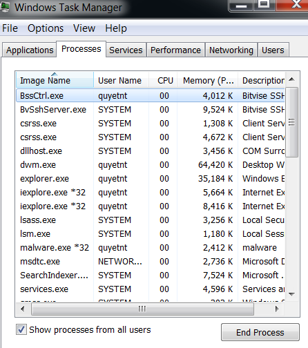The height and width of the screenshot is (348, 308).
Task: Select the malware.exe *32 process
Action: 151,248
